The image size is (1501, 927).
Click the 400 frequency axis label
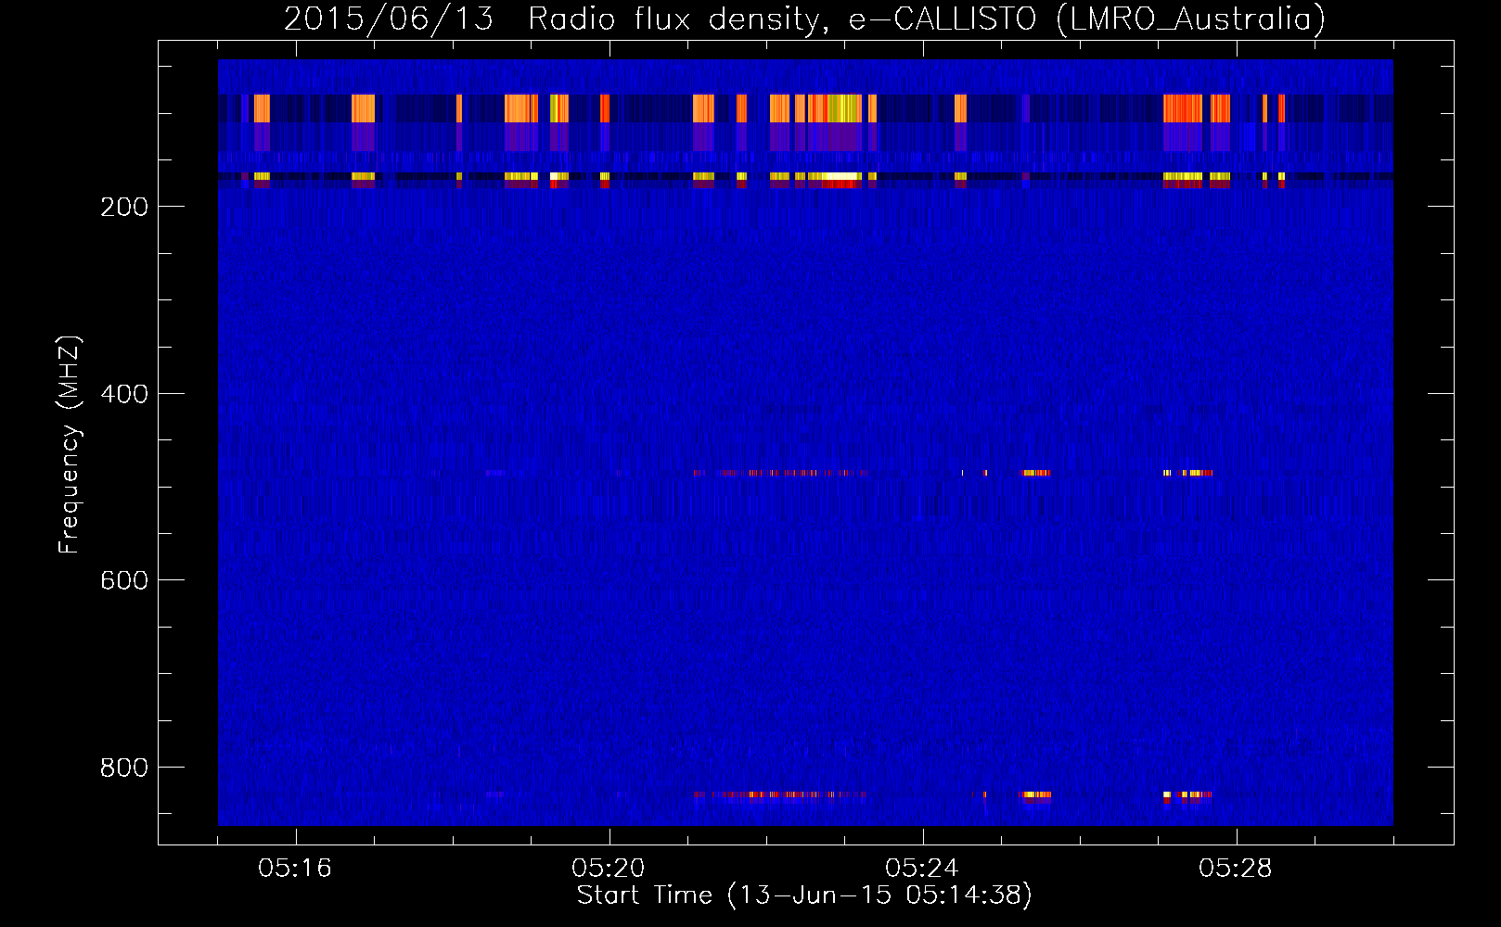pyautogui.click(x=124, y=394)
